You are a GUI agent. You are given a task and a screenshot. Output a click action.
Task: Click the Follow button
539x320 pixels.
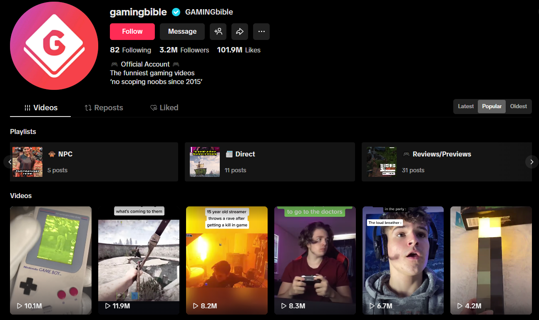point(132,31)
